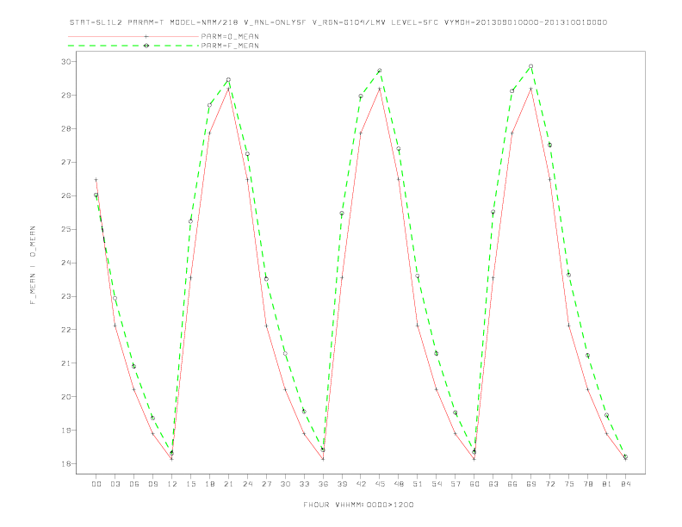Screen dimensions: 682x527
Task: Click the FHOUR VHHMM:0000>1200 axis title
Action: (358, 505)
